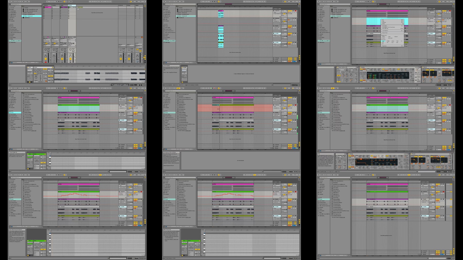
Task: Open Samples category in the Session View browser
Action: (12, 21)
